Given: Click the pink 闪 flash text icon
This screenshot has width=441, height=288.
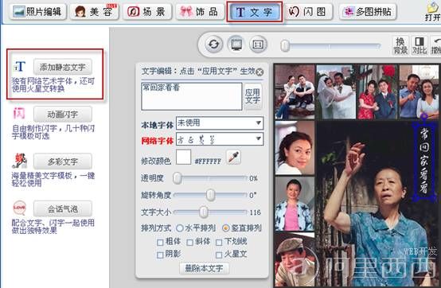Looking at the screenshot, I should pos(19,114).
